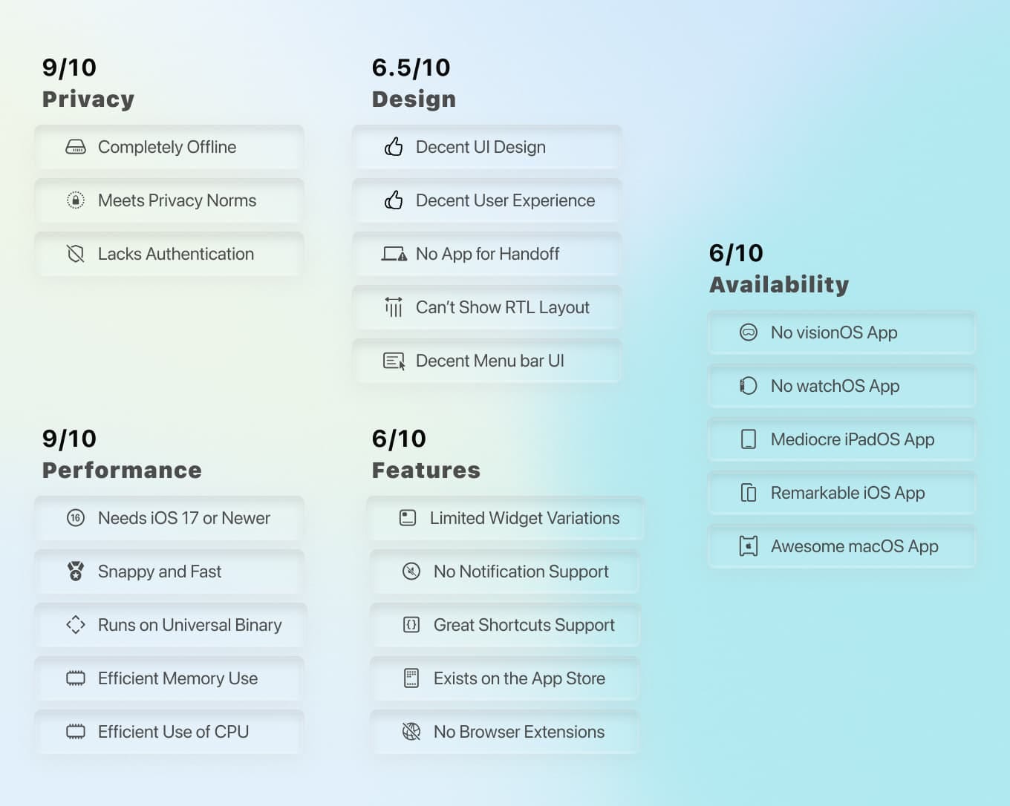This screenshot has height=806, width=1010.
Task: Click the menu cursor icon beside Decent Menu bar UI
Action: [x=394, y=361]
